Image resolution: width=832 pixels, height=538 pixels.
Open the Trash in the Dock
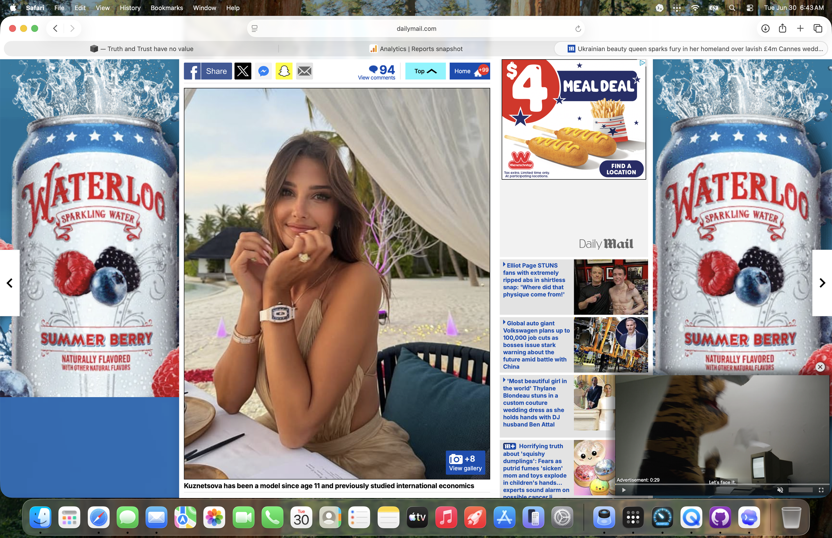pos(791,517)
